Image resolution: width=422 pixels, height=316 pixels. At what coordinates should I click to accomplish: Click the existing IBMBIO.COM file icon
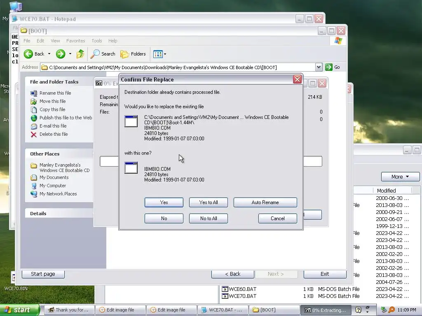pos(131,121)
